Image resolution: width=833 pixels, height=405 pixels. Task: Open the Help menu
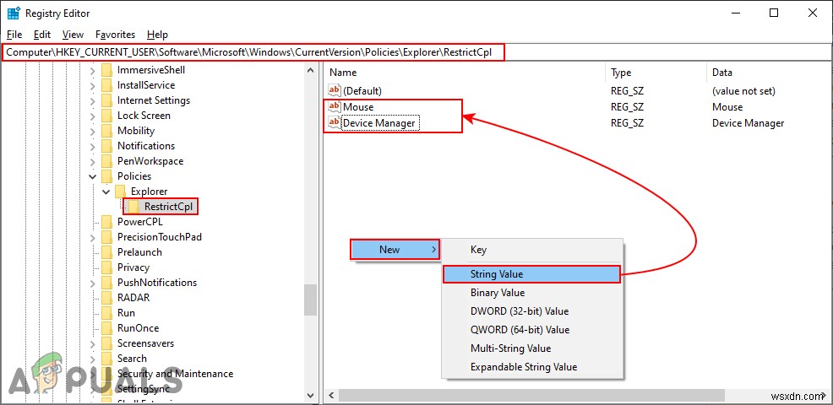click(x=157, y=35)
